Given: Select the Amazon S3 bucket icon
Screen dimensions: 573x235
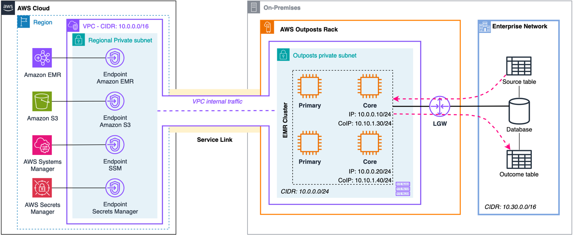Looking at the screenshot, I should 42,101.
